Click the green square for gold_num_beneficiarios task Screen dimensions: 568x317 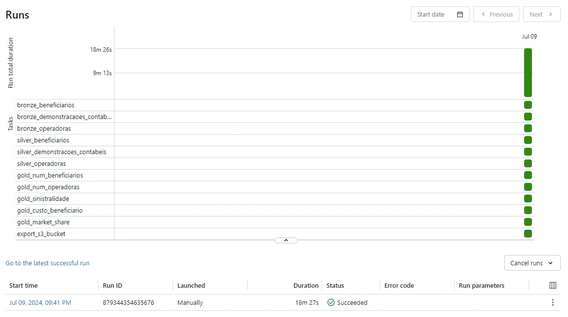528,176
